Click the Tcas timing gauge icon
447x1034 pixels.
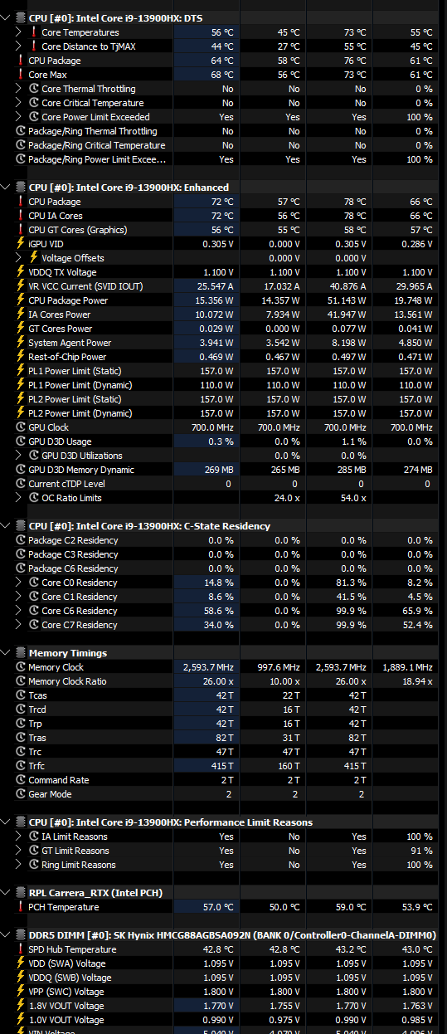[21, 695]
